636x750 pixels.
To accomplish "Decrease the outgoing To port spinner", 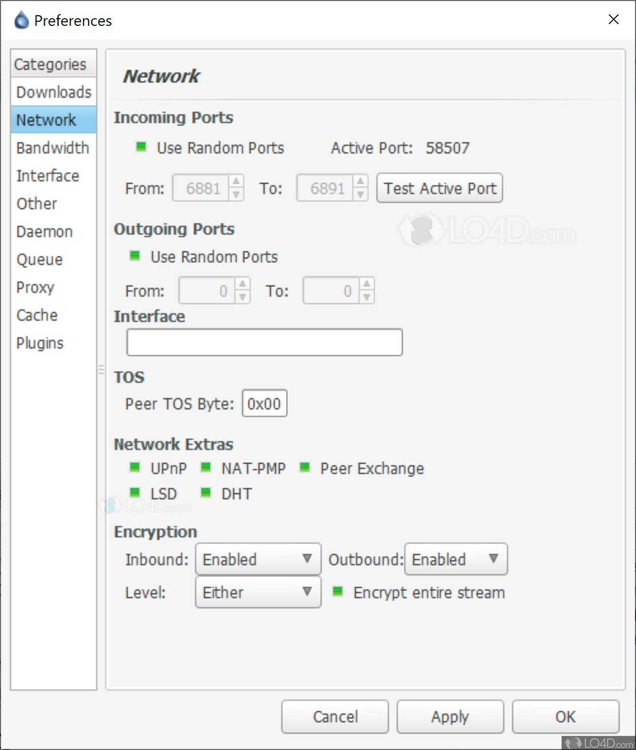I will click(367, 297).
